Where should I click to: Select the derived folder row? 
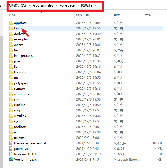[85, 34]
